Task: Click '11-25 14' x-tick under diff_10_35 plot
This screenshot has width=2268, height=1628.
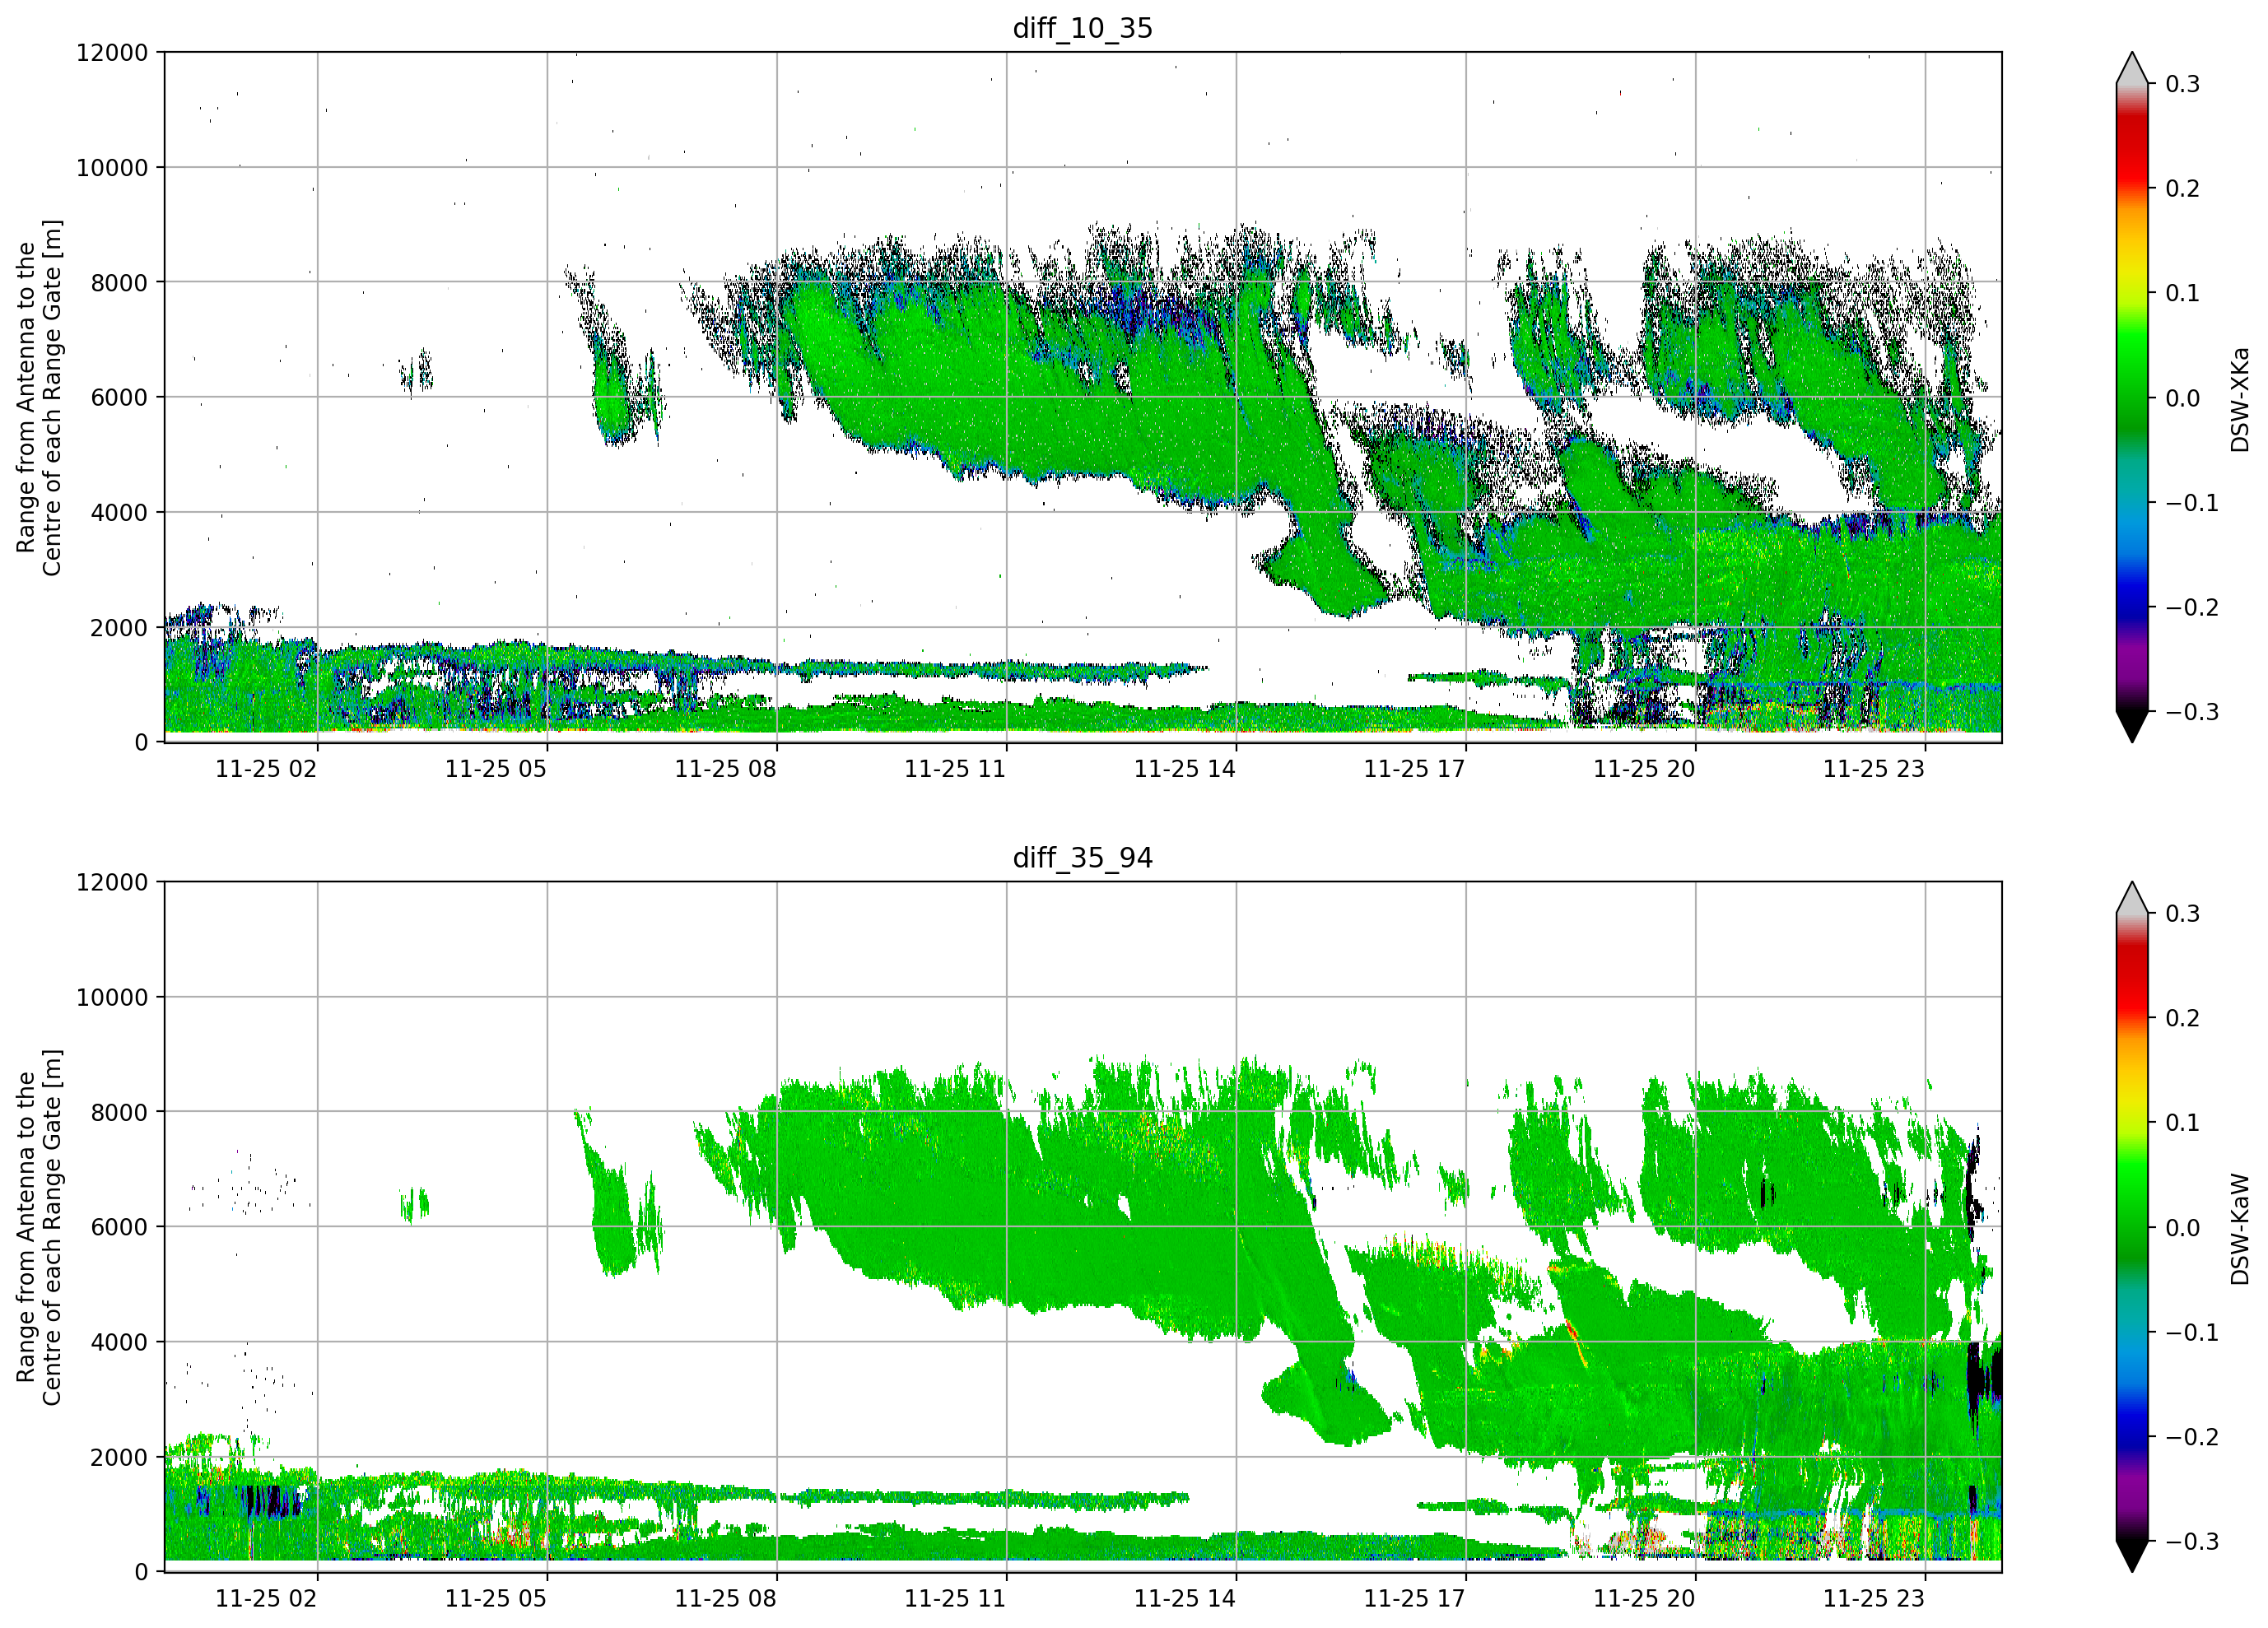Action: pyautogui.click(x=1185, y=769)
